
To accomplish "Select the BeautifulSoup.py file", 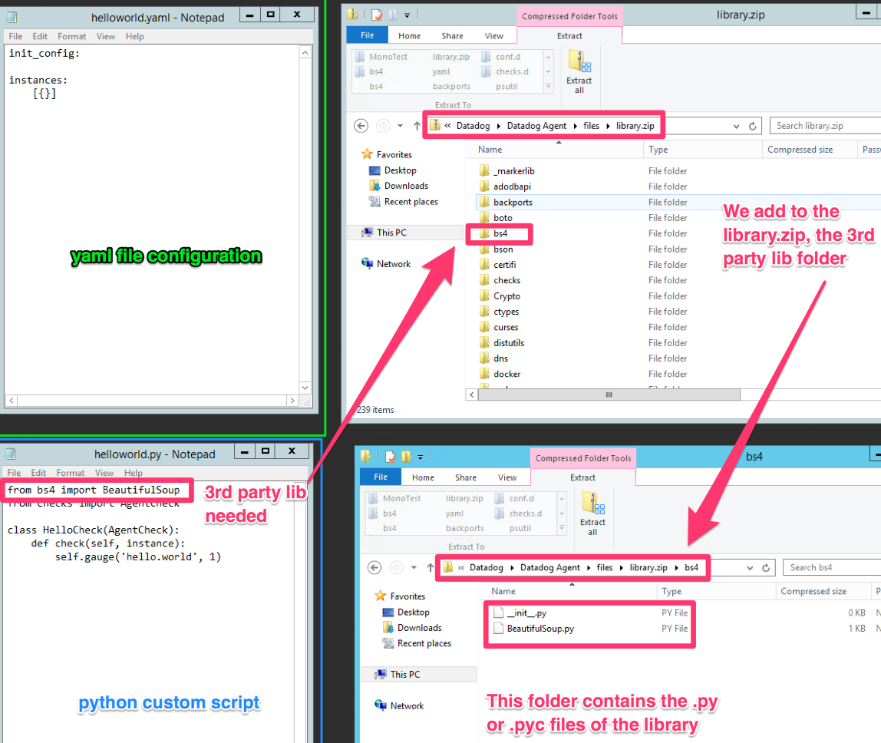I will 539,628.
